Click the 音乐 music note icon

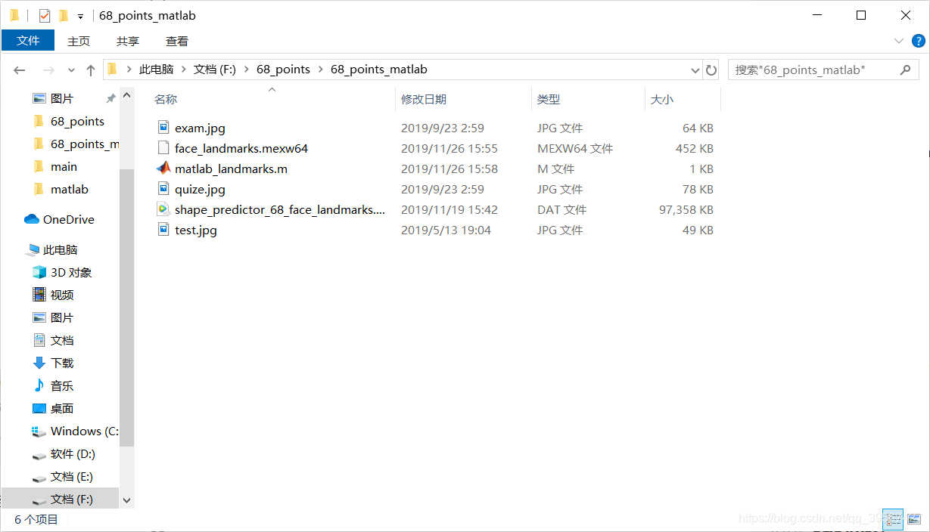(39, 385)
